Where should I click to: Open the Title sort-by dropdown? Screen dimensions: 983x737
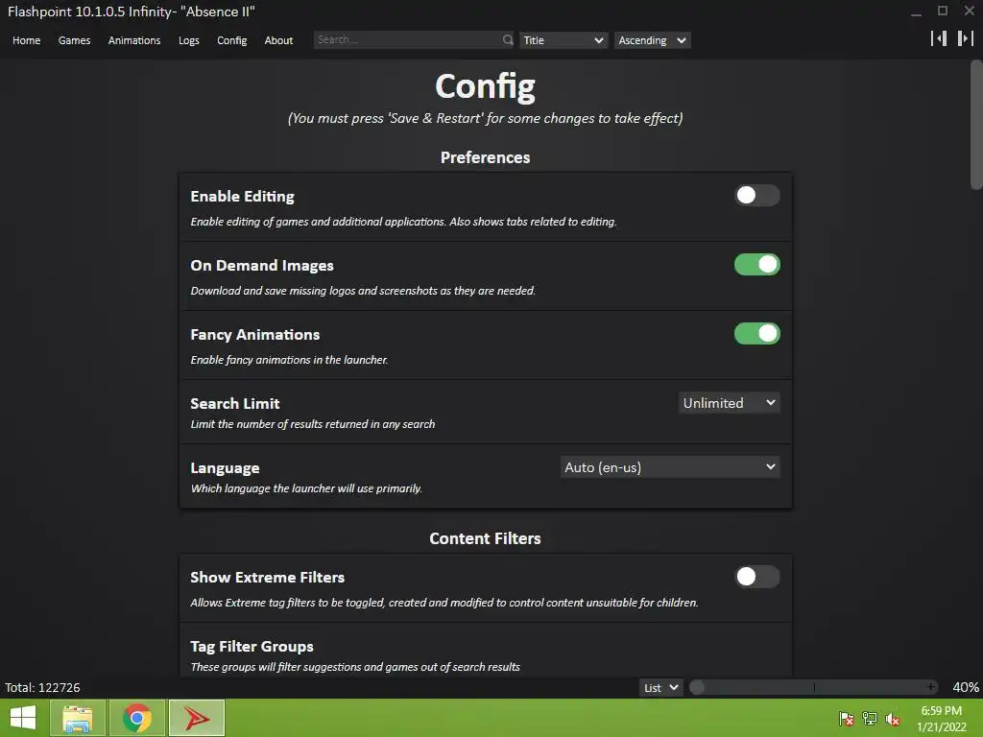pos(563,40)
